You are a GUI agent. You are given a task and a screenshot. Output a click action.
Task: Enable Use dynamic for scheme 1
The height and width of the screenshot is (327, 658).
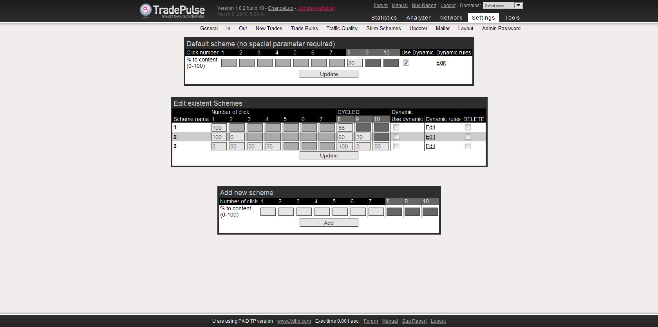click(396, 128)
